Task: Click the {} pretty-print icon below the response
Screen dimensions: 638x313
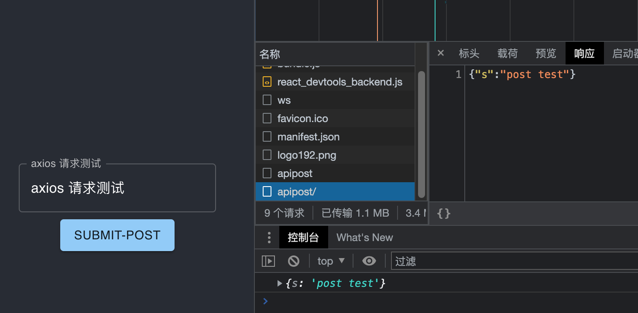Action: pos(443,213)
